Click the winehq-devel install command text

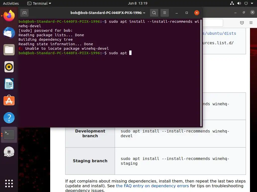175,133
